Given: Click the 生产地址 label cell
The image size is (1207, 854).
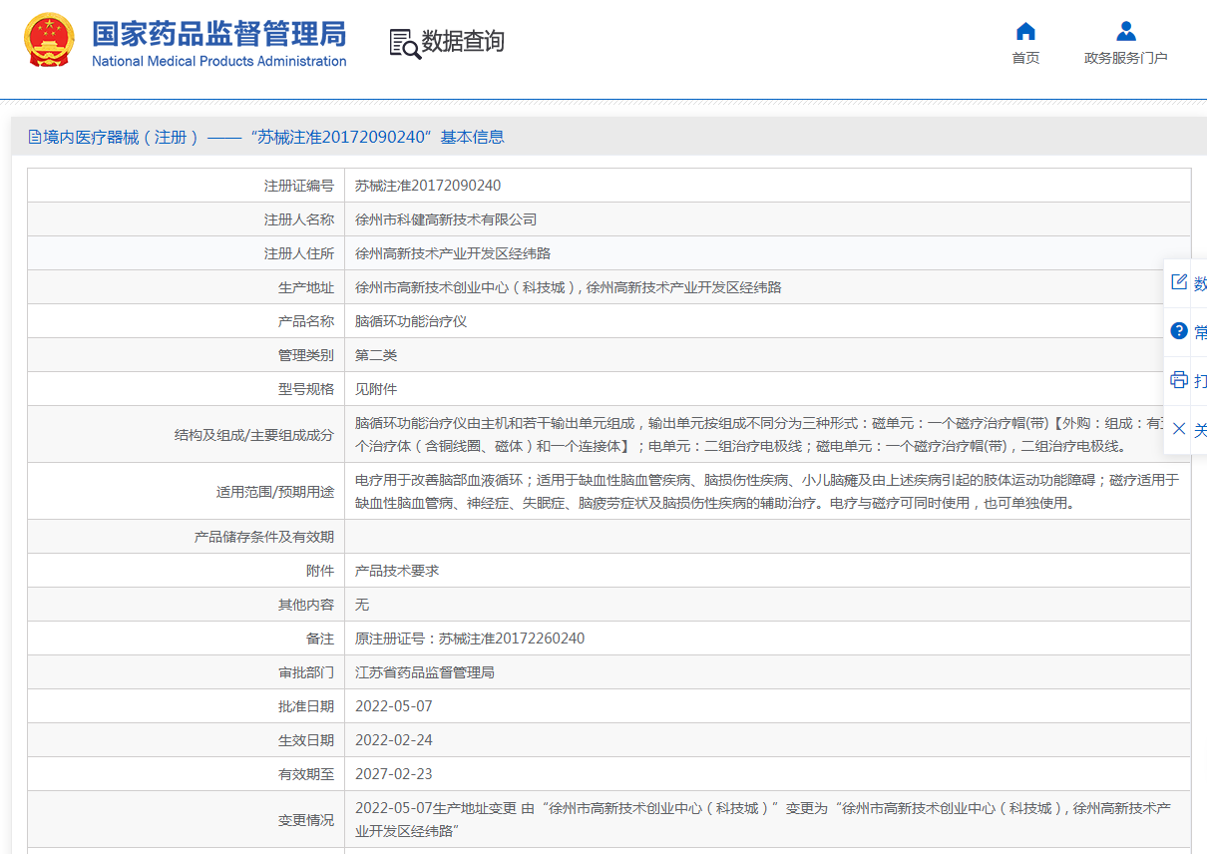Looking at the screenshot, I should 186,287.
